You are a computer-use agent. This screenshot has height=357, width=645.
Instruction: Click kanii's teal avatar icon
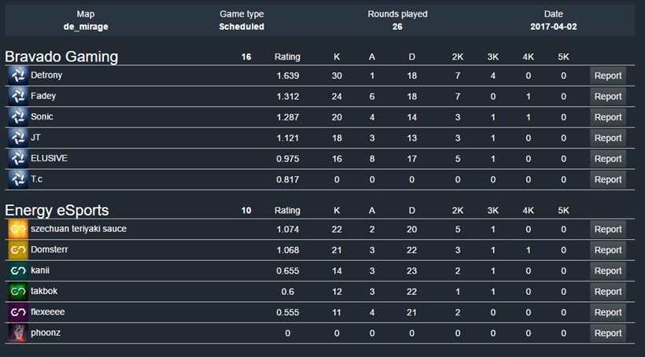click(18, 271)
